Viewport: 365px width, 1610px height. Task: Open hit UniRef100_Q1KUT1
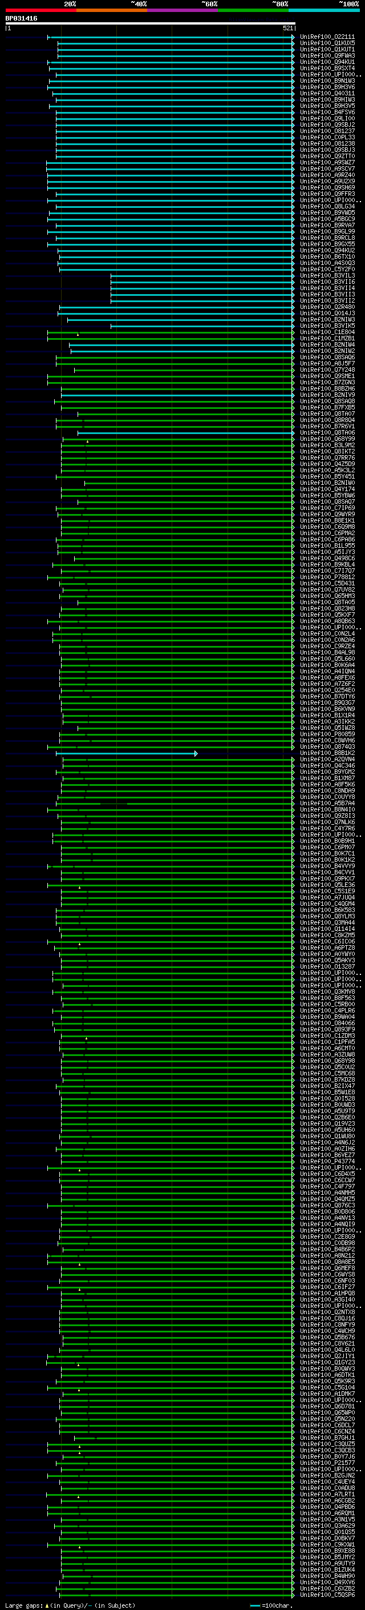coord(327,49)
